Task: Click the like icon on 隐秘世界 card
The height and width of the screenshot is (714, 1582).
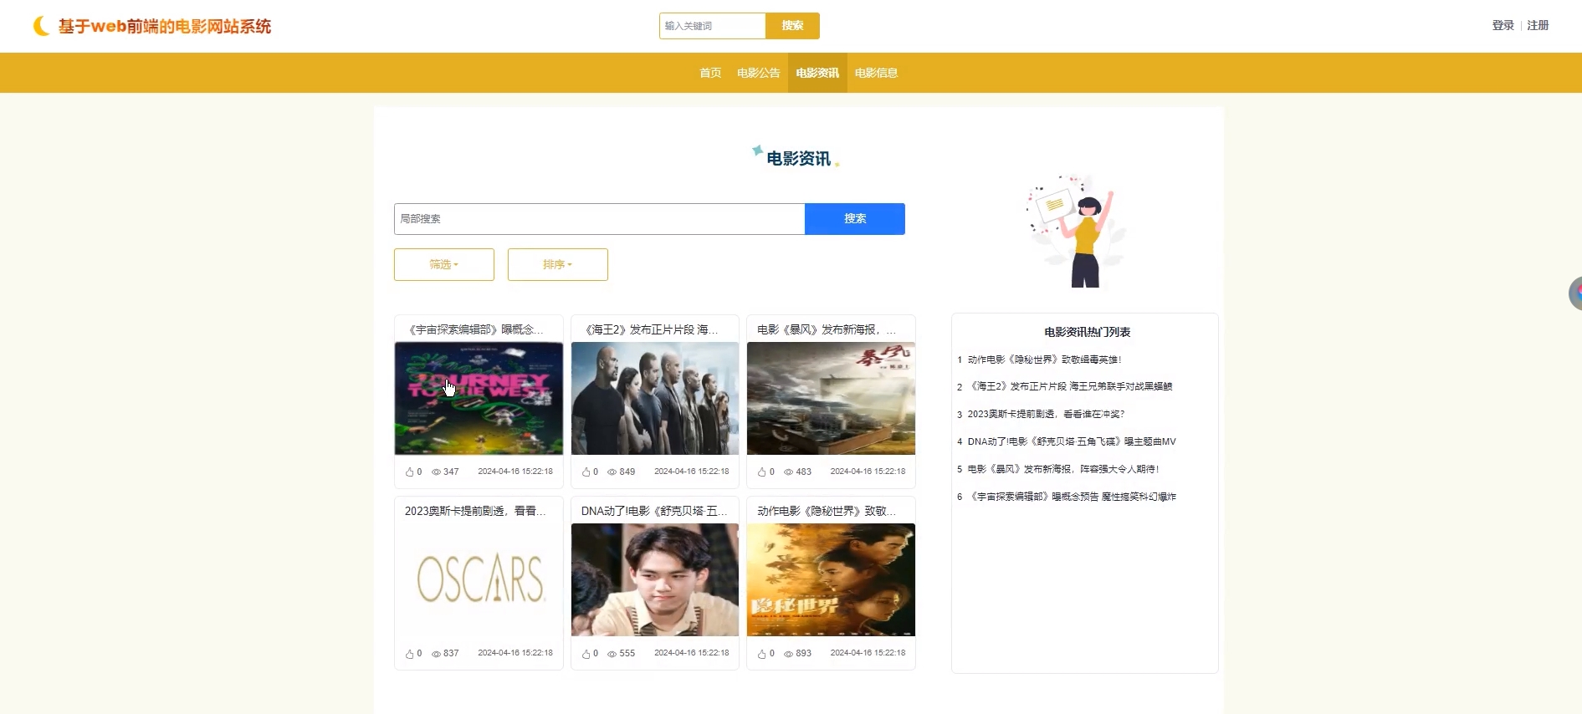Action: coord(762,654)
